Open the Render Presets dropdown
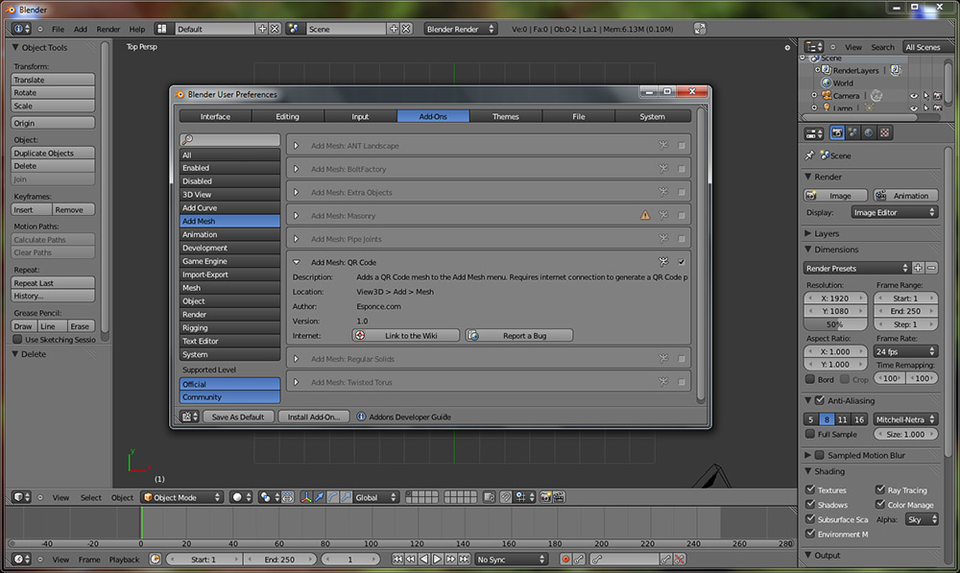The height and width of the screenshot is (573, 960). [x=857, y=268]
